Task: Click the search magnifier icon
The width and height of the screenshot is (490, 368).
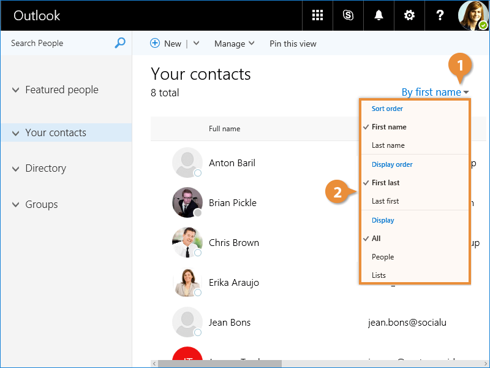Action: tap(120, 43)
